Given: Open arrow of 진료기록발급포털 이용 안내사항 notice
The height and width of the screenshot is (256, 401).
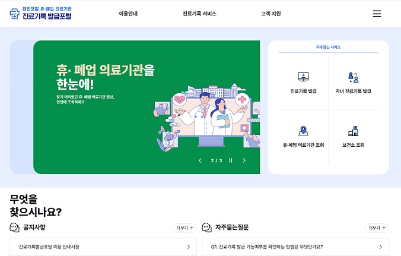Looking at the screenshot, I should (x=188, y=246).
